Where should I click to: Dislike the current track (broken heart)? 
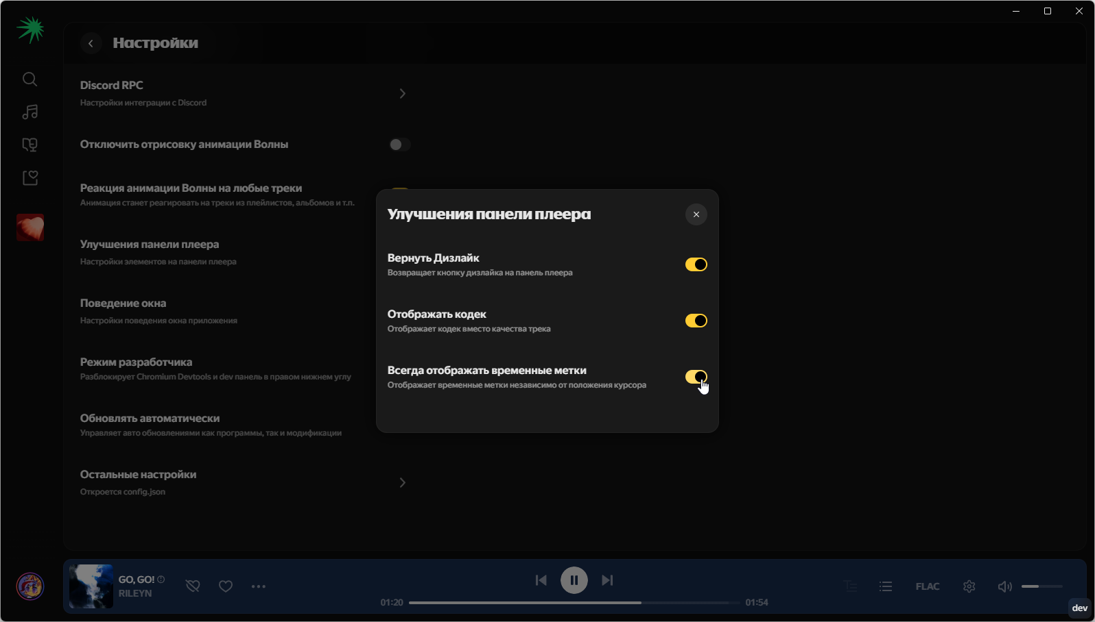tap(193, 586)
